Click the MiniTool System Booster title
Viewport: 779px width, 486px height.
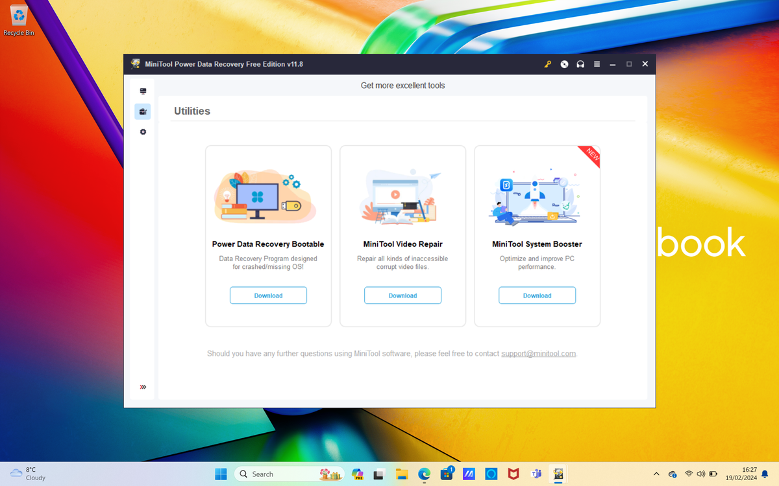(537, 244)
